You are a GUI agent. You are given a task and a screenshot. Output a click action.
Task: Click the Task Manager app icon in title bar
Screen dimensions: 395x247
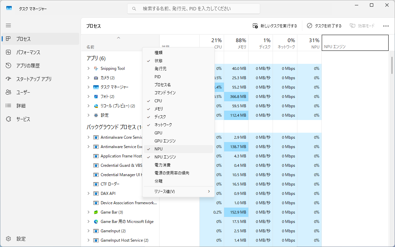(x=9, y=8)
